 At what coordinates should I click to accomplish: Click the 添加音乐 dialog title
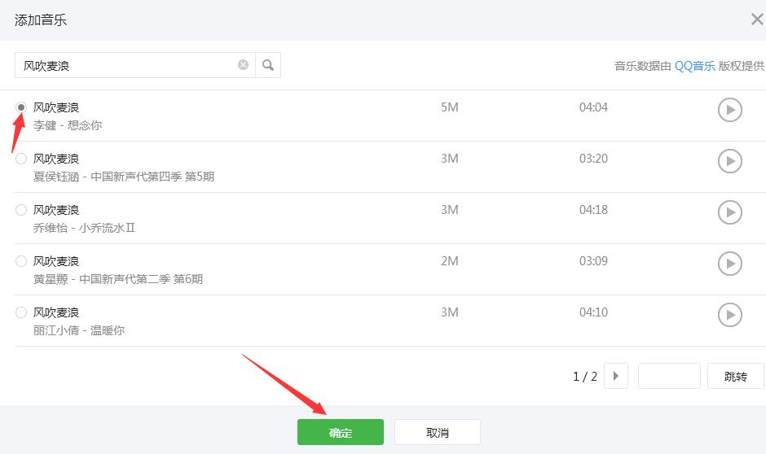[41, 20]
